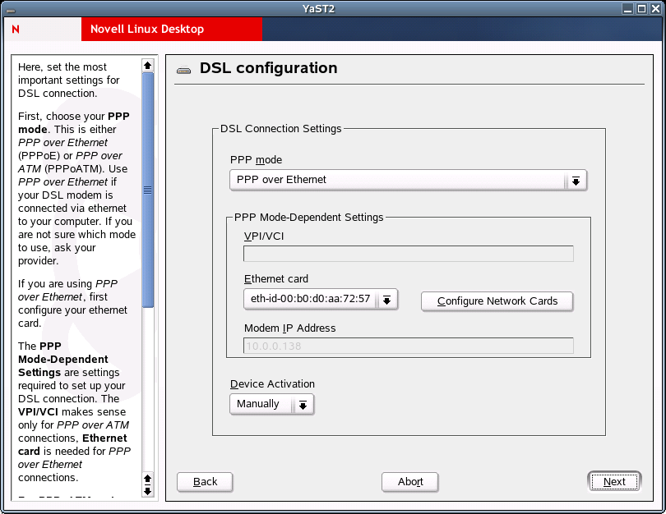Click the bottom-most help scroll down arrow

coord(147,492)
